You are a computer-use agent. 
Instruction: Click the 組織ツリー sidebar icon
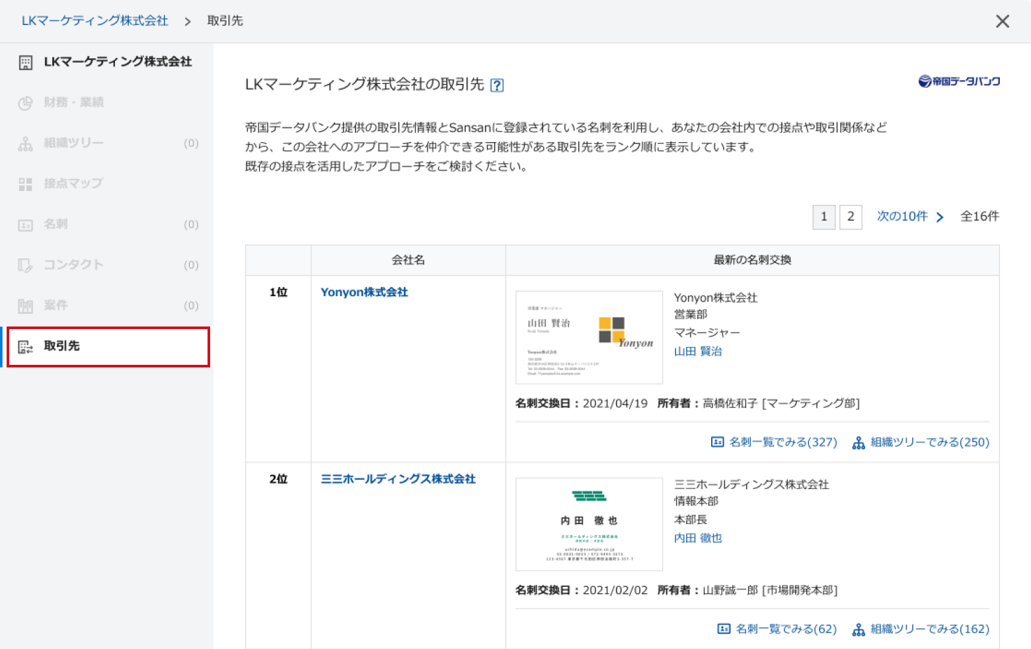pyautogui.click(x=26, y=143)
